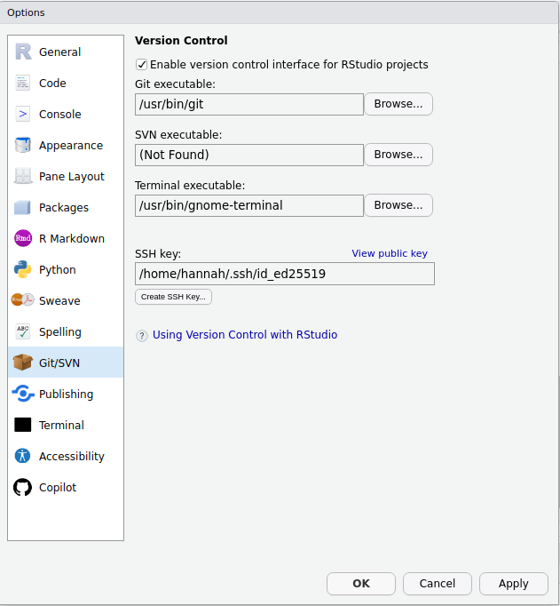
Task: Click the SSH key path field
Action: pos(284,274)
